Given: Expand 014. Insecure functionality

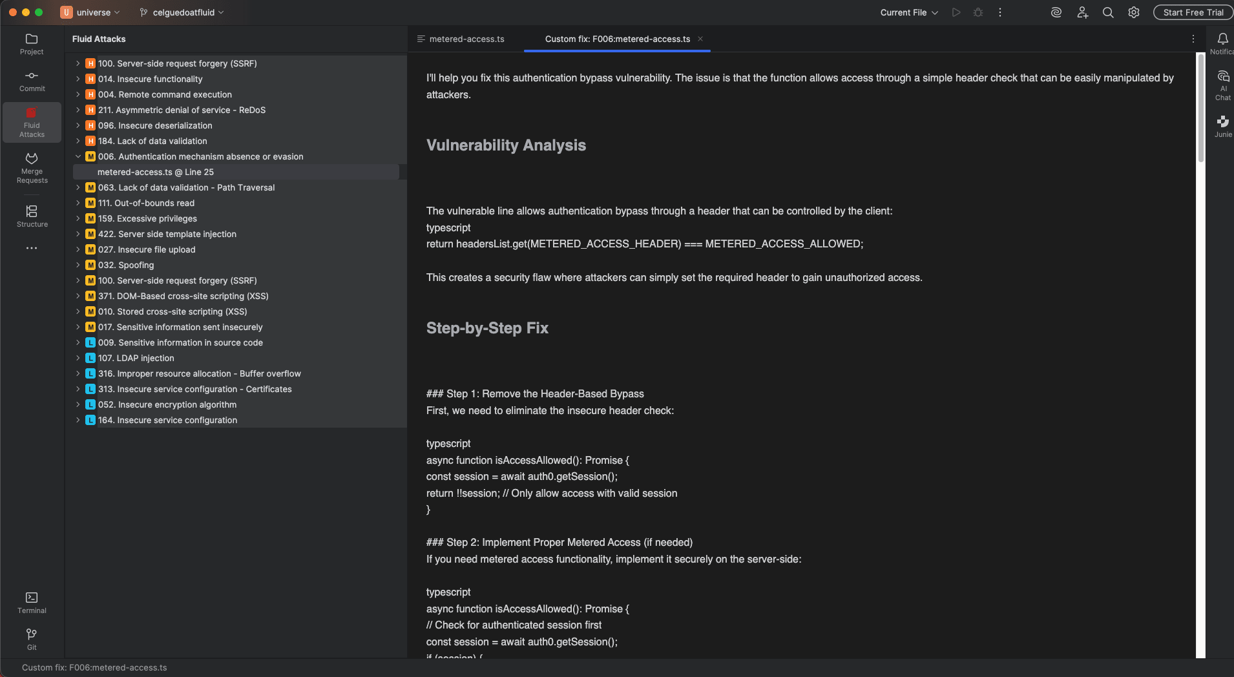Looking at the screenshot, I should coord(78,79).
